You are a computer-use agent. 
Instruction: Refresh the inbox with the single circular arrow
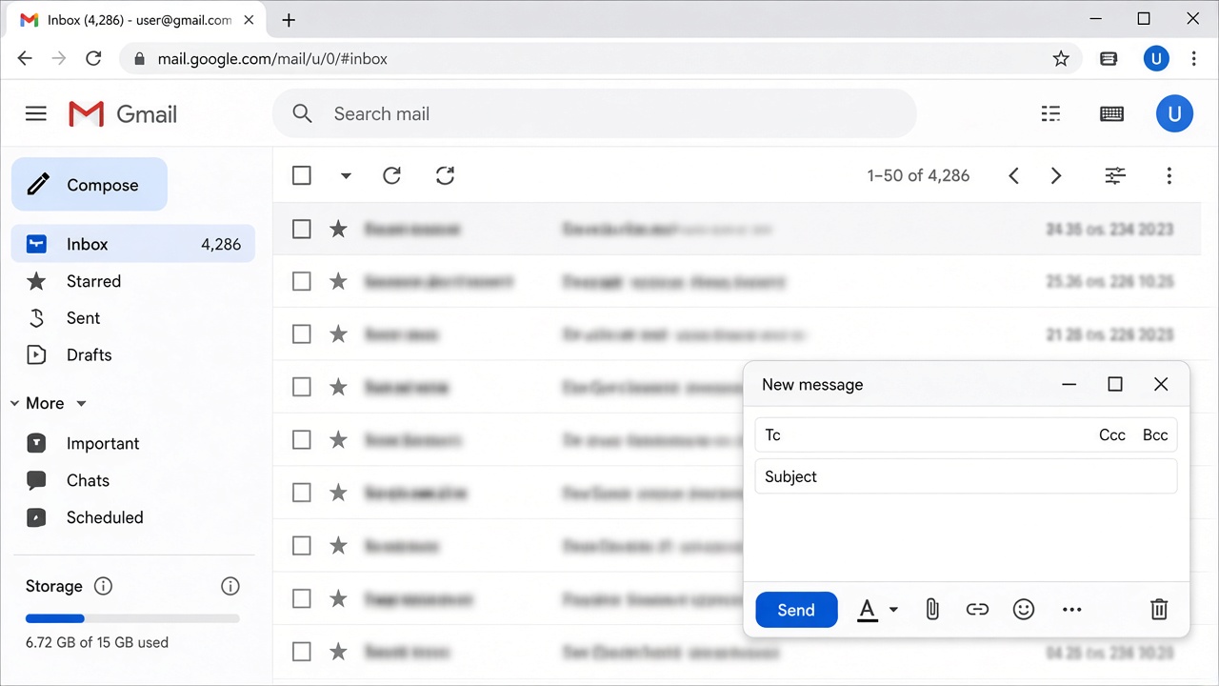pos(391,175)
